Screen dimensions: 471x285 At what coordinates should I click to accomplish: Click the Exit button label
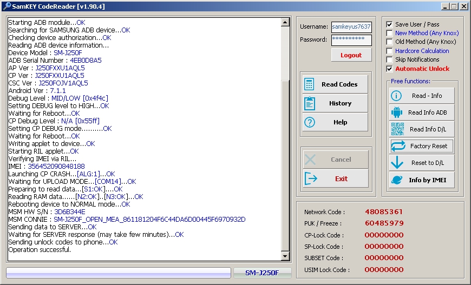pos(341,179)
